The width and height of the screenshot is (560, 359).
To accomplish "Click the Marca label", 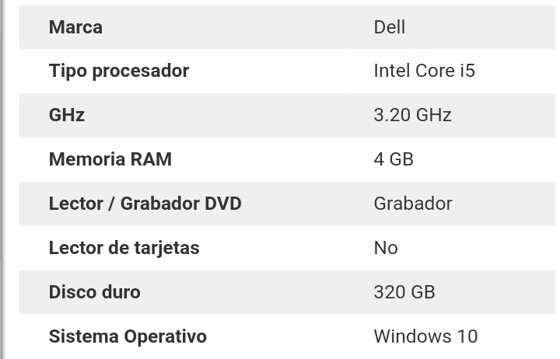I will click(75, 27).
